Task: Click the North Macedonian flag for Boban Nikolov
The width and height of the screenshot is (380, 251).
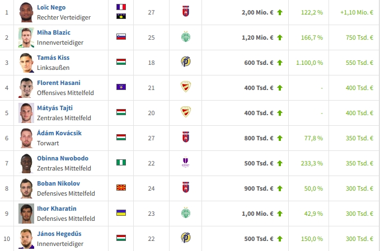Action: point(121,188)
